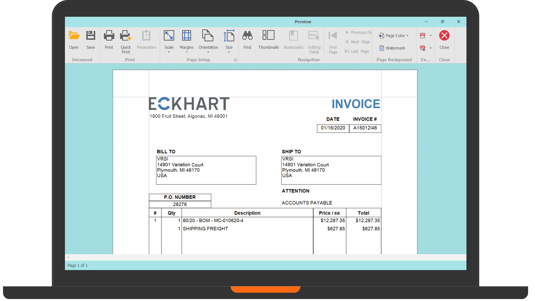Image resolution: width=535 pixels, height=301 pixels.
Task: Open the Find binoculars tool
Action: point(247,36)
